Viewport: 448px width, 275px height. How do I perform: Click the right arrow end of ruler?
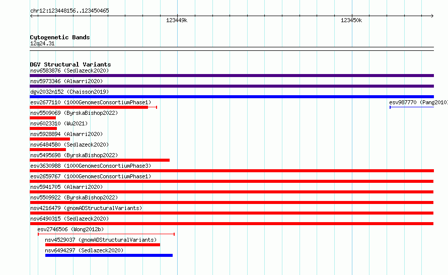click(x=432, y=16)
